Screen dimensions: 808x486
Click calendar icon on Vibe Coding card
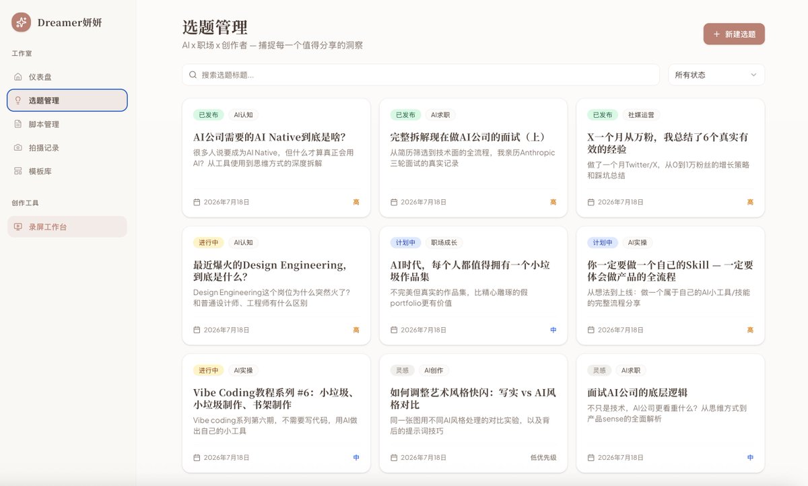197,457
